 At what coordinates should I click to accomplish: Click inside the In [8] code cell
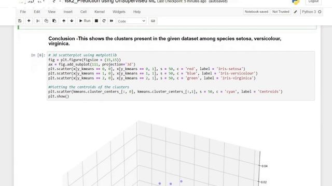(181, 76)
